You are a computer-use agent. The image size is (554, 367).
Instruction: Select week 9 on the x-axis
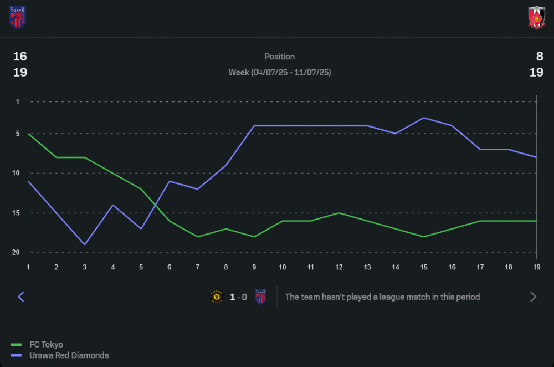254,267
